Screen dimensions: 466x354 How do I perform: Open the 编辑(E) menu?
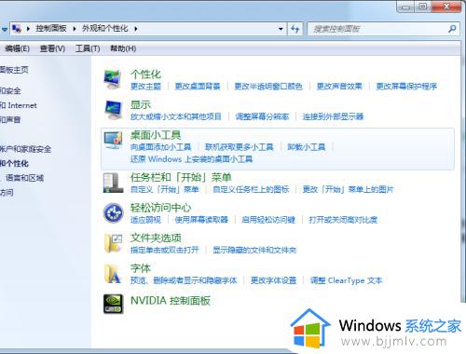[x=18, y=48]
